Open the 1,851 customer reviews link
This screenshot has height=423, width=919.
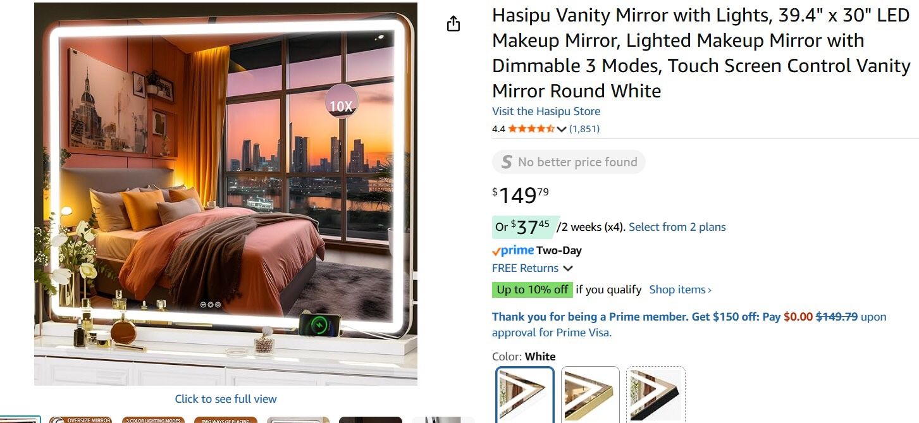coord(584,129)
